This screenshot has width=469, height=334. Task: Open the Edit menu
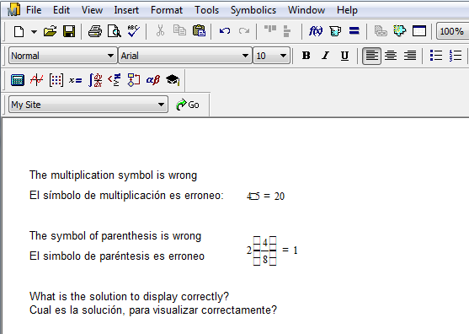tap(61, 10)
